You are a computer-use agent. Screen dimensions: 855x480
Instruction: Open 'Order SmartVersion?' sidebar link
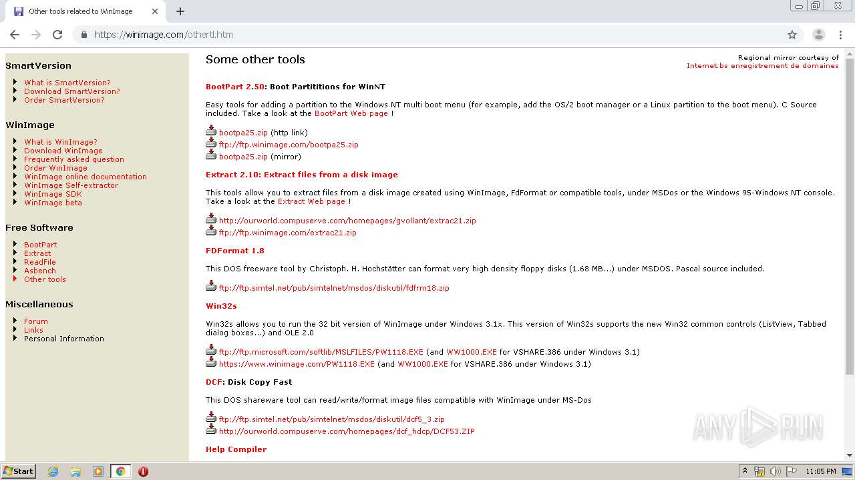tap(64, 100)
